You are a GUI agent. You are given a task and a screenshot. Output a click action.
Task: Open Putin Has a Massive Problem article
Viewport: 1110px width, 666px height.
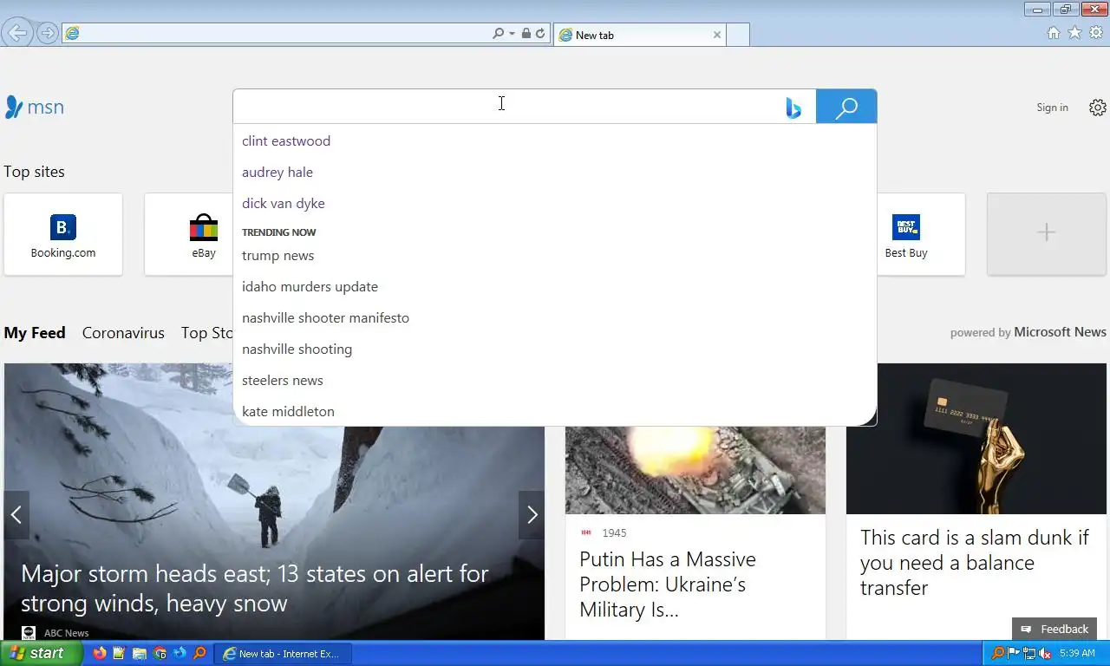[x=668, y=584]
